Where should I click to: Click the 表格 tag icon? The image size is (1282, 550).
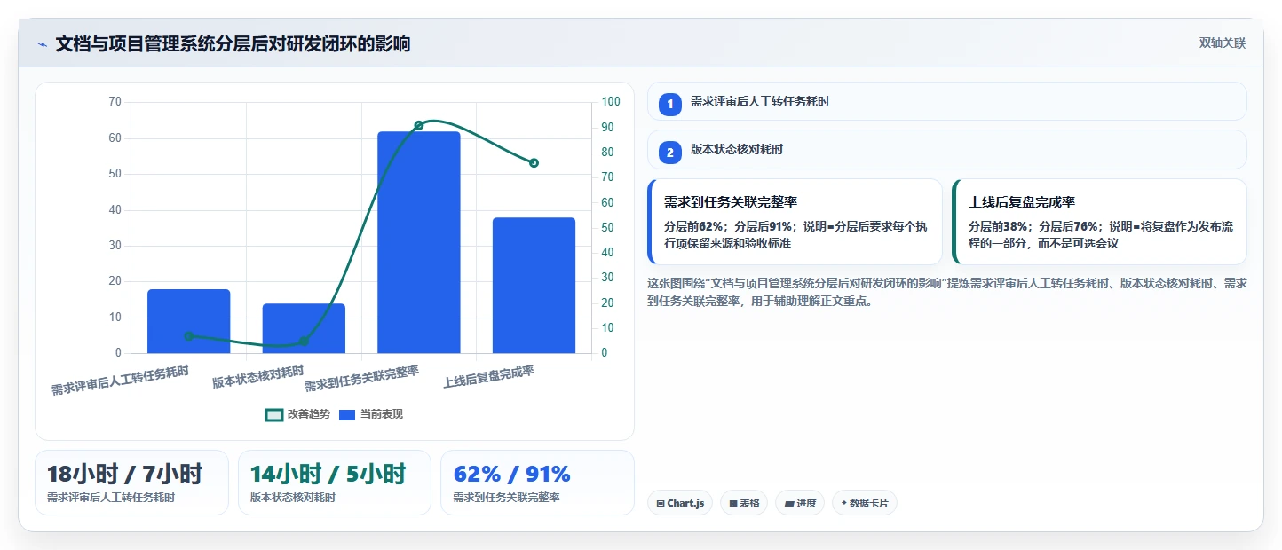[x=733, y=504]
